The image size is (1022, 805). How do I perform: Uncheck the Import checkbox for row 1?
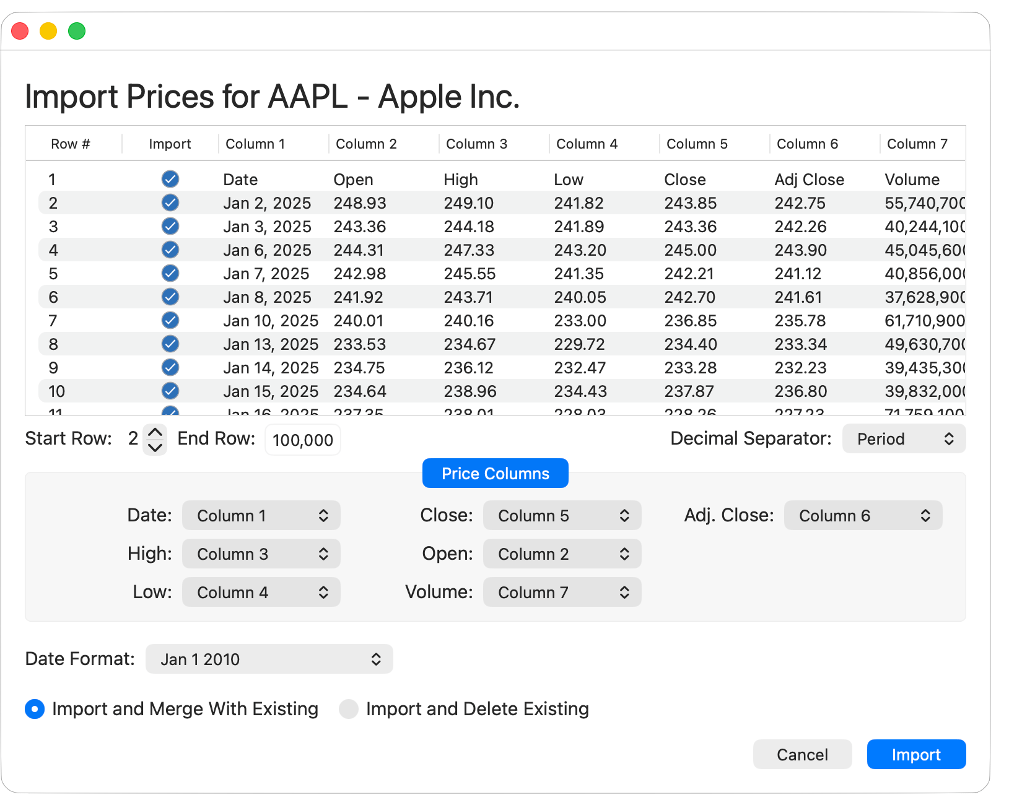[x=170, y=179]
